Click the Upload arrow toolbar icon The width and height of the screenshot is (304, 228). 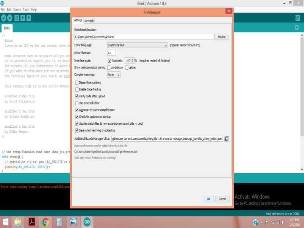[x=10, y=18]
